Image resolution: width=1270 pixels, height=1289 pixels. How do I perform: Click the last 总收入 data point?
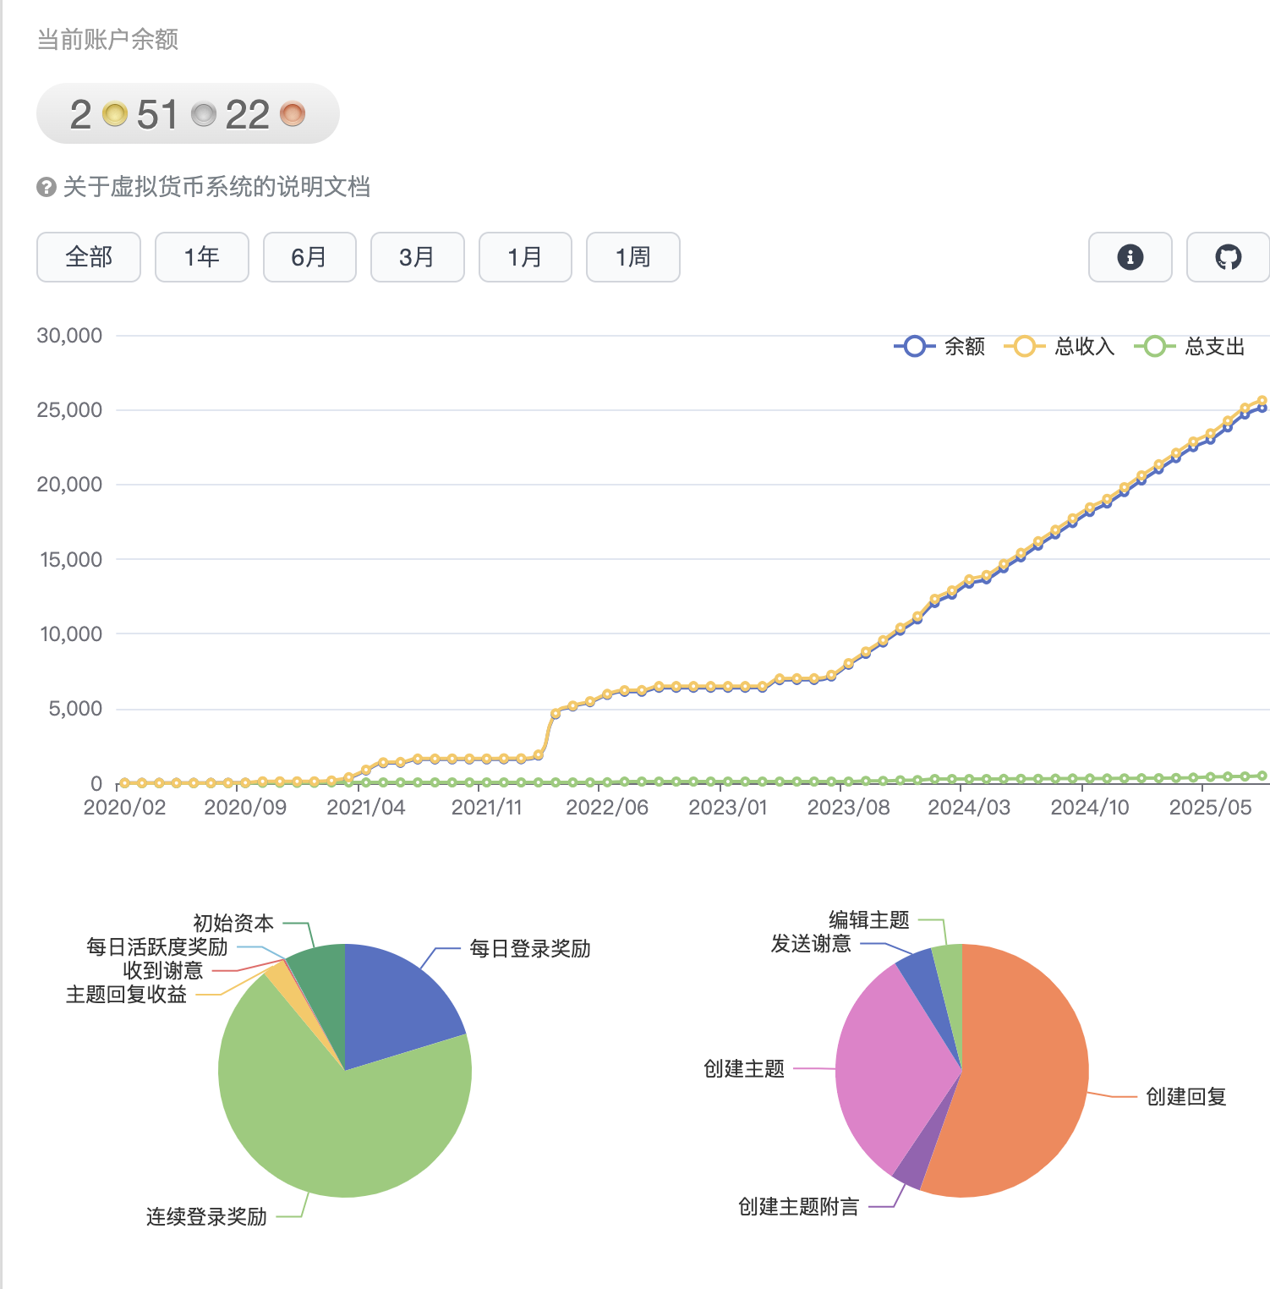point(1262,401)
